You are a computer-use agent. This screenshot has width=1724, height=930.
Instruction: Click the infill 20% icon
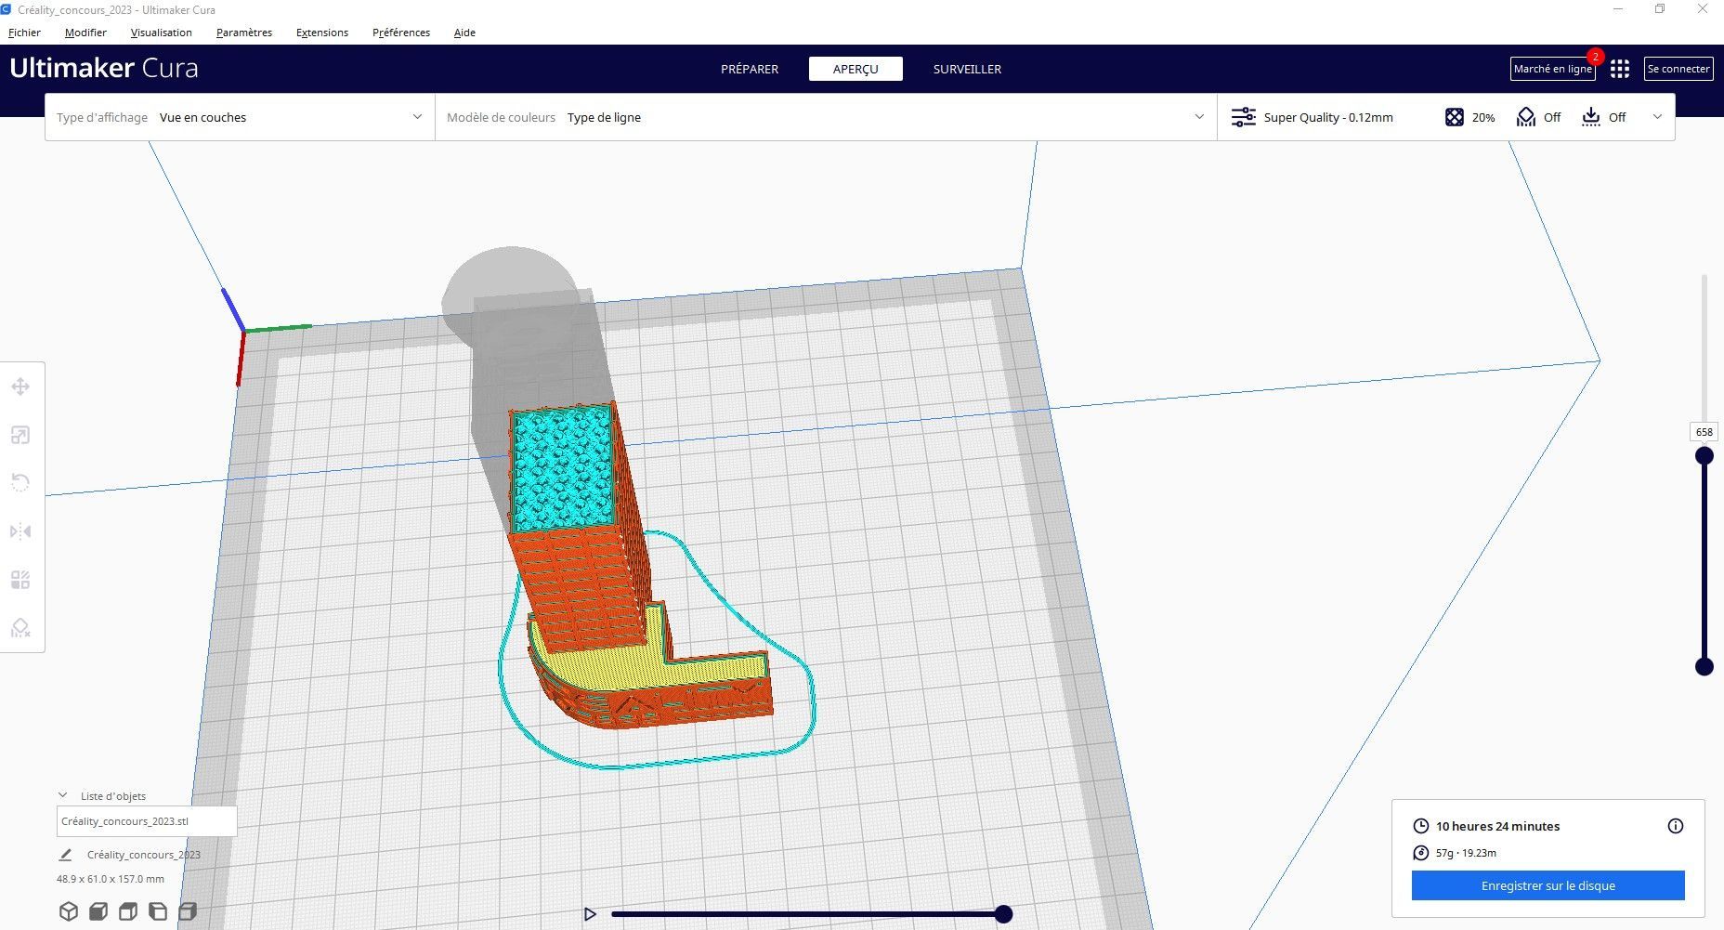click(1455, 117)
